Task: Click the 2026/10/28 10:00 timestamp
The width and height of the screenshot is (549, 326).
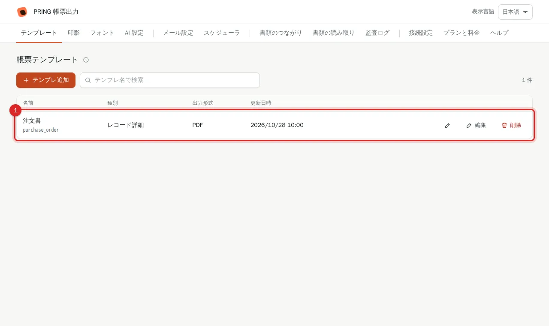Action: tap(277, 125)
